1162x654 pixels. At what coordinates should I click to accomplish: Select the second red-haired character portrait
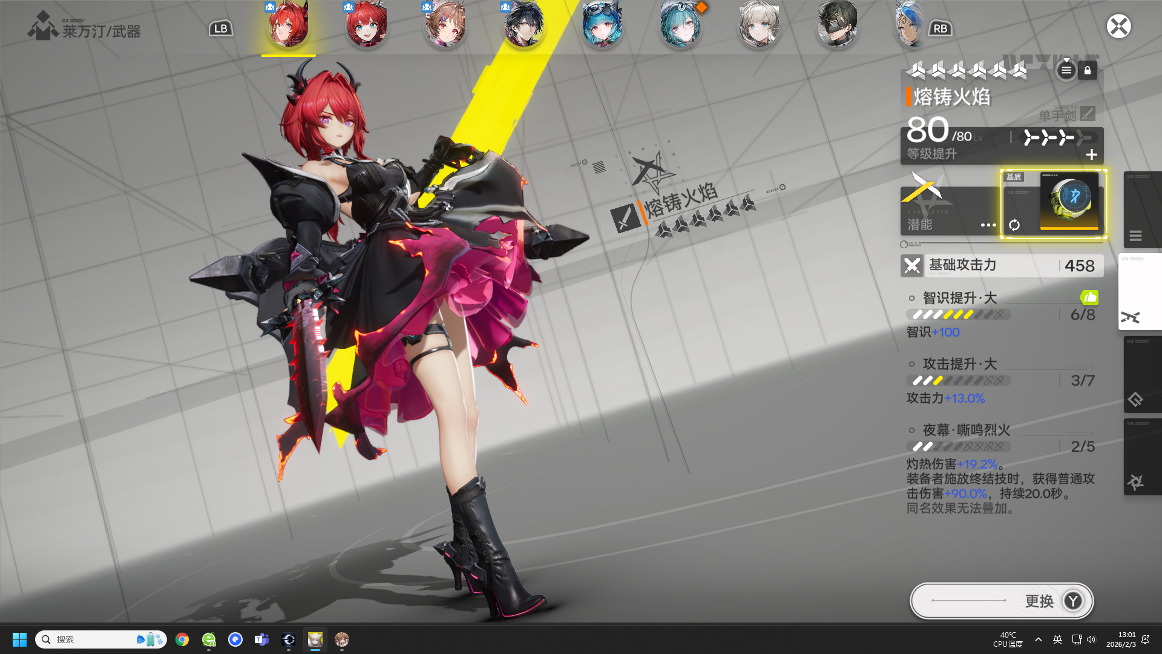pyautogui.click(x=367, y=25)
